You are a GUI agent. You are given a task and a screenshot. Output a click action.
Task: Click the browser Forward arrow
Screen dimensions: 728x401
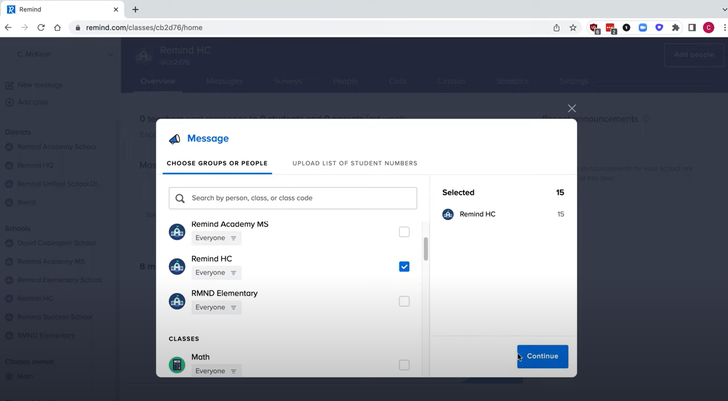click(24, 28)
